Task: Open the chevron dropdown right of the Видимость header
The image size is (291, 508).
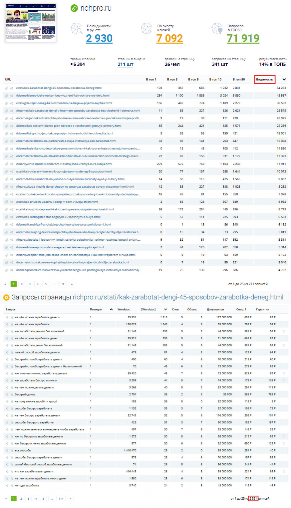Action: (284, 80)
